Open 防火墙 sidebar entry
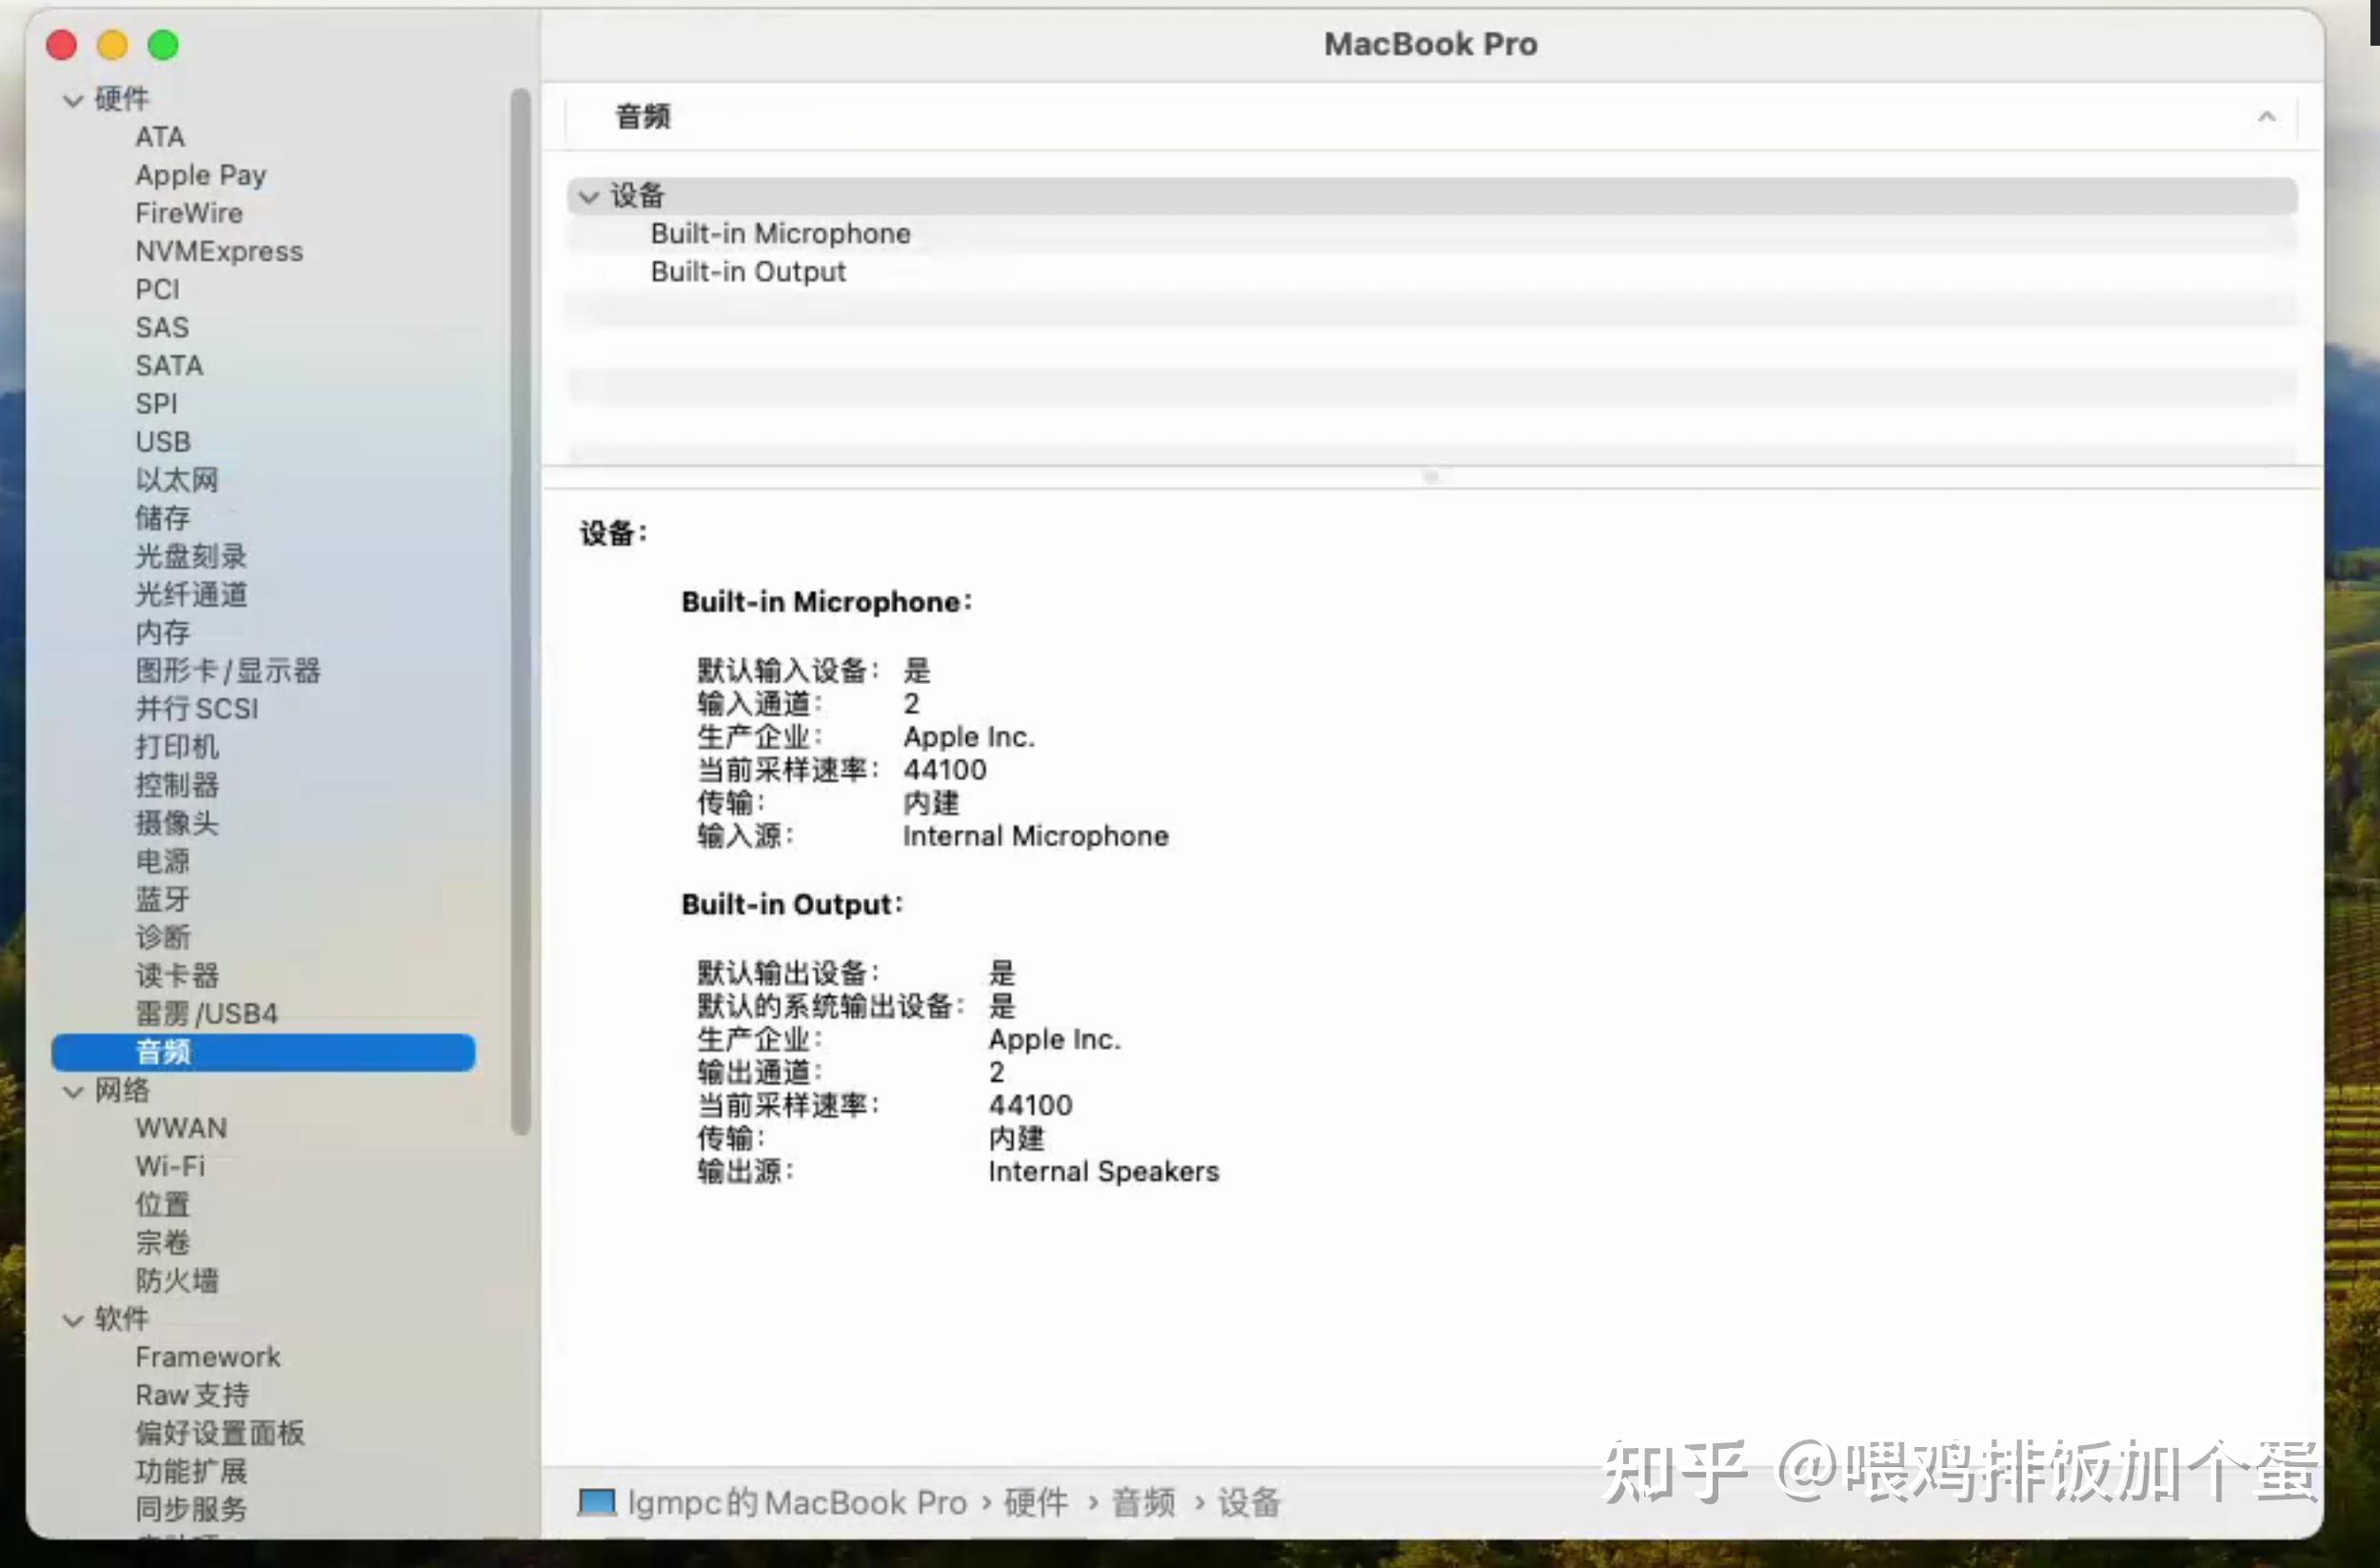The height and width of the screenshot is (1568, 2380). (x=177, y=1281)
